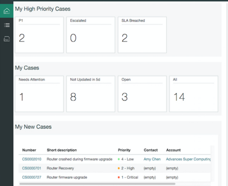Screen dimensions: 228x186
Task: Select 'Router firmware upgrade' description cell
Action: [67, 177]
